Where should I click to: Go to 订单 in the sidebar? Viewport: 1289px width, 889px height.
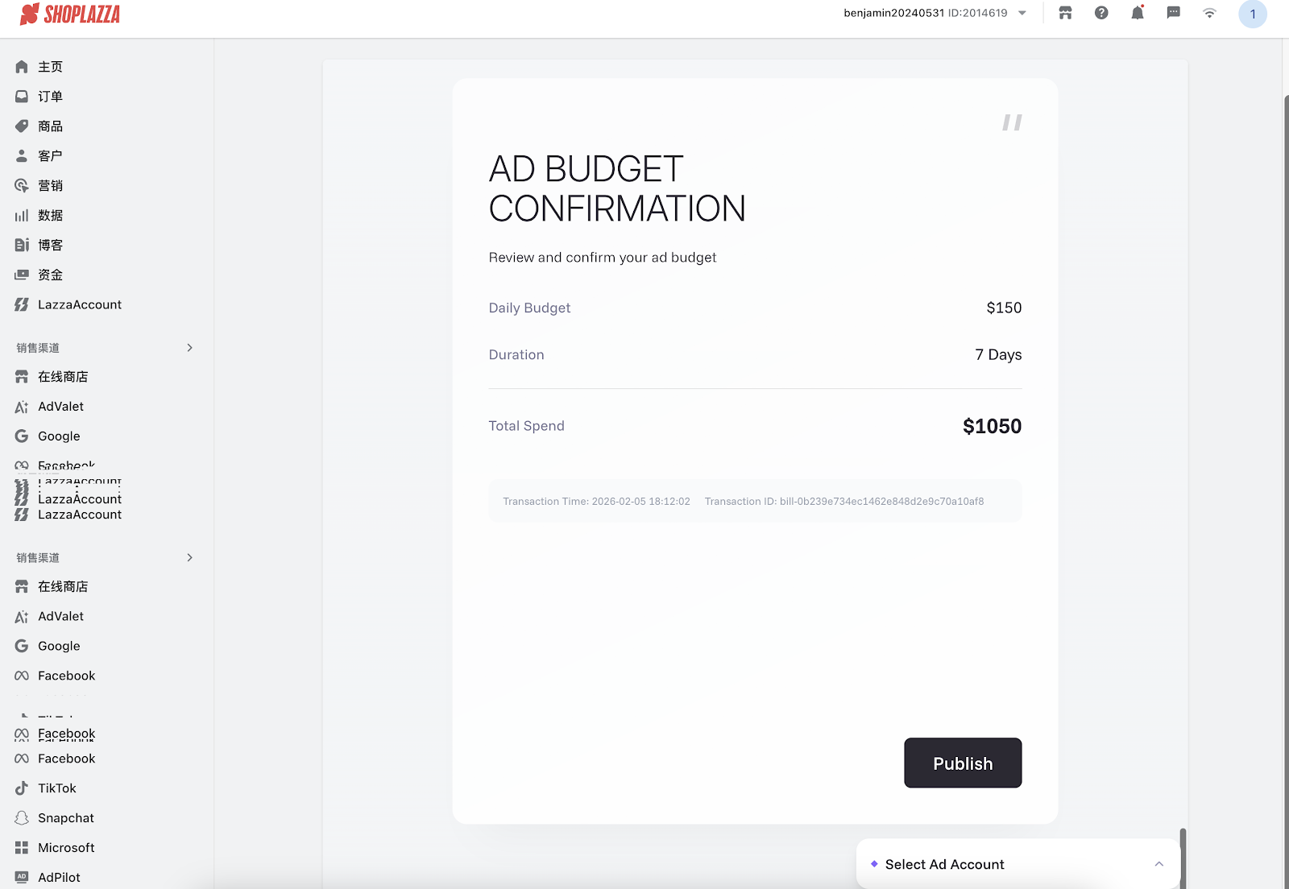point(50,97)
